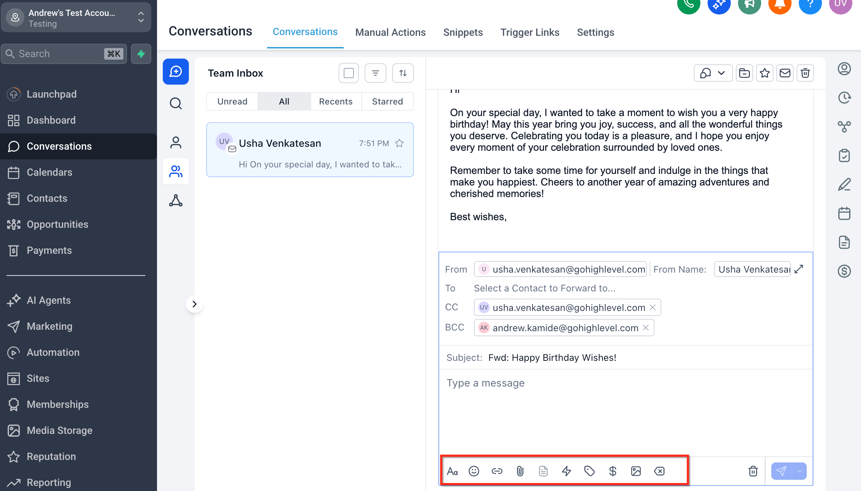Switch to the Snippets tab
Viewport: 861px width, 491px height.
463,32
